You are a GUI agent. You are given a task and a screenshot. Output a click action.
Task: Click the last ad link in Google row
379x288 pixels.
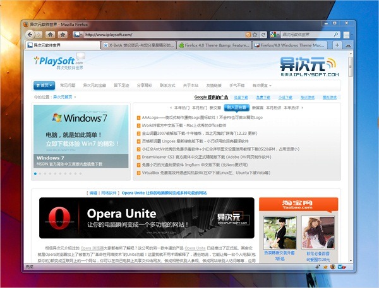tap(330, 98)
